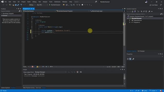Click the Live Share button
164x92 pixels.
153,5
